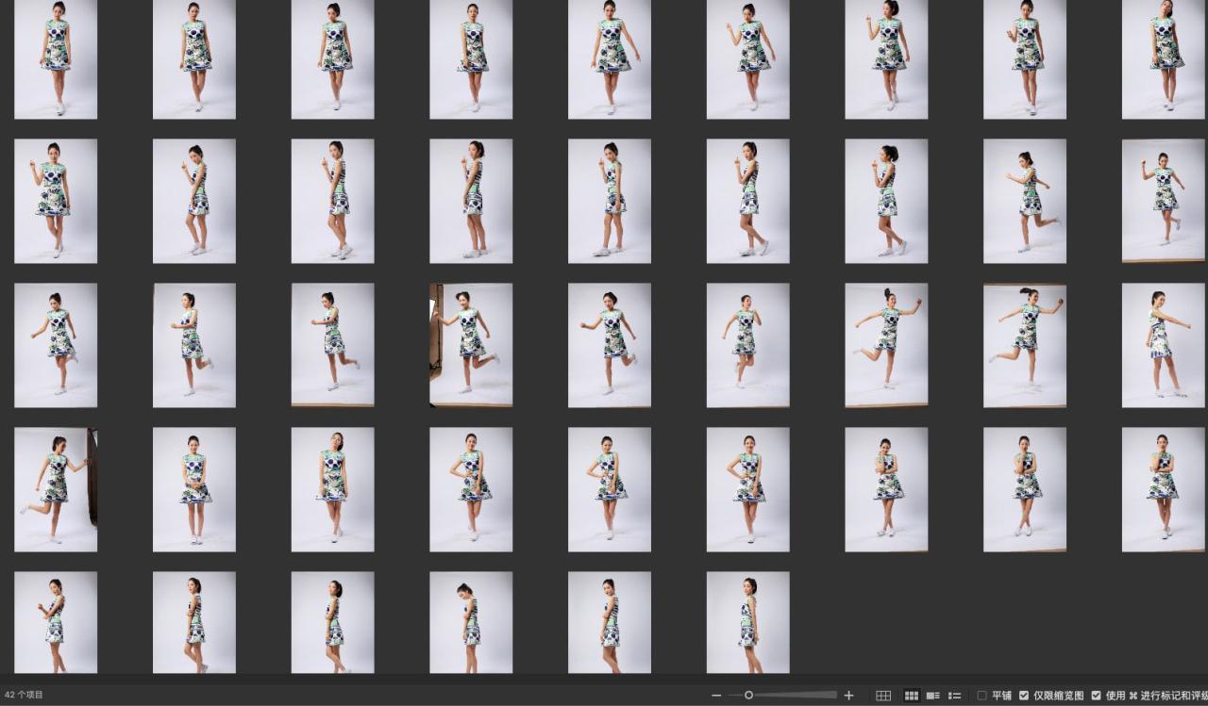Viewport: 1208px width, 706px height.
Task: Uncheck the 使用 ⌘ 进行标记和评级 checkbox
Action: tap(1096, 696)
